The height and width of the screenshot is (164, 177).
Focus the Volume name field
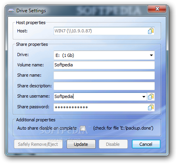coord(104,65)
